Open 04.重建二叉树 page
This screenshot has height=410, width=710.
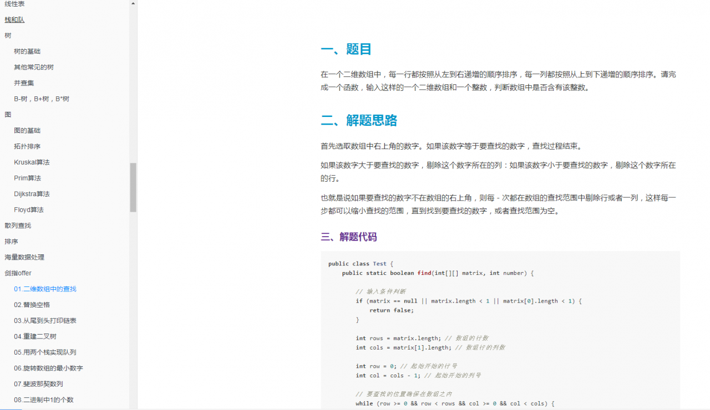(35, 336)
